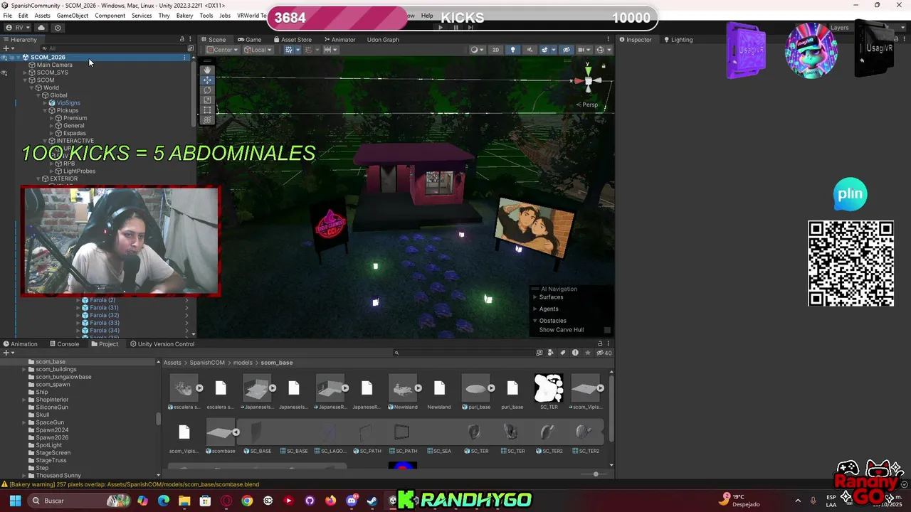Save search star in Project panel

click(x=587, y=353)
